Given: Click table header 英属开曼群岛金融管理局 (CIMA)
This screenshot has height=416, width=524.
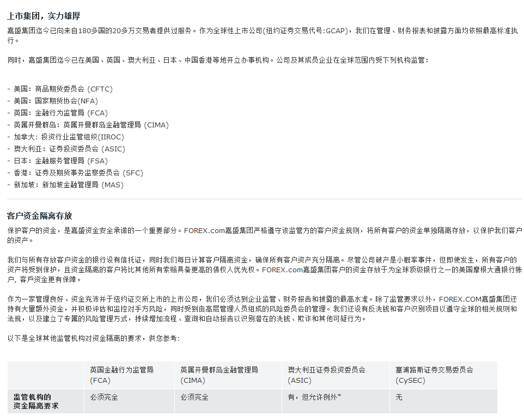Looking at the screenshot, I should pos(228,375).
